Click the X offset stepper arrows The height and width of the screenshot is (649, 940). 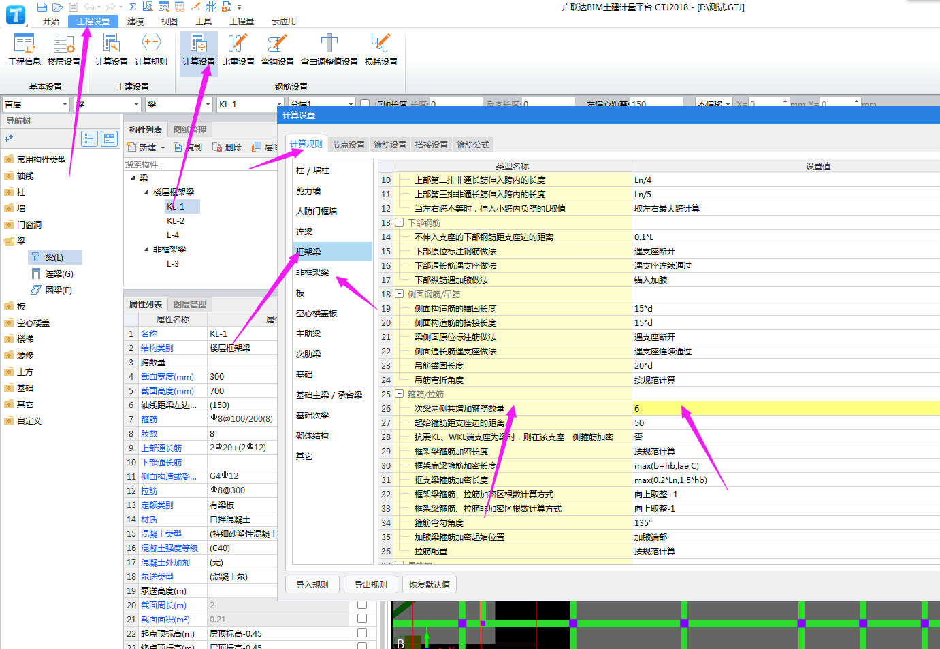click(x=785, y=103)
